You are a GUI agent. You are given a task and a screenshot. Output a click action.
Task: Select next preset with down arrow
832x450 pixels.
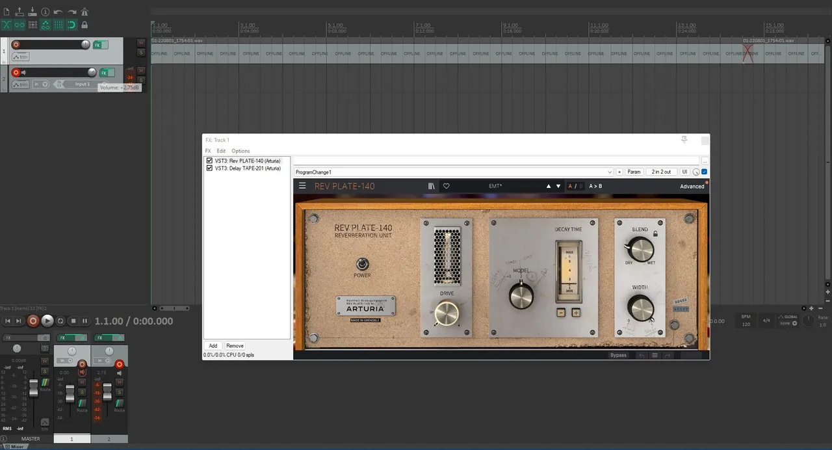click(558, 187)
